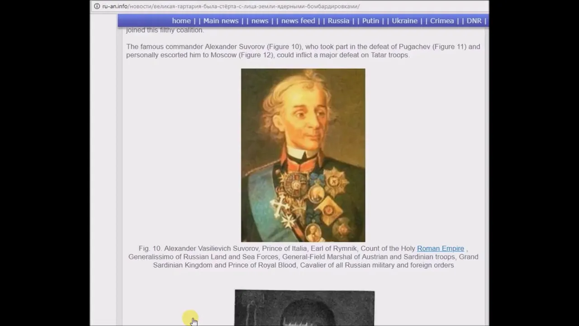Click the caption text 'Cavalier of all Russian military'
This screenshot has width=579, height=326.
(347, 265)
